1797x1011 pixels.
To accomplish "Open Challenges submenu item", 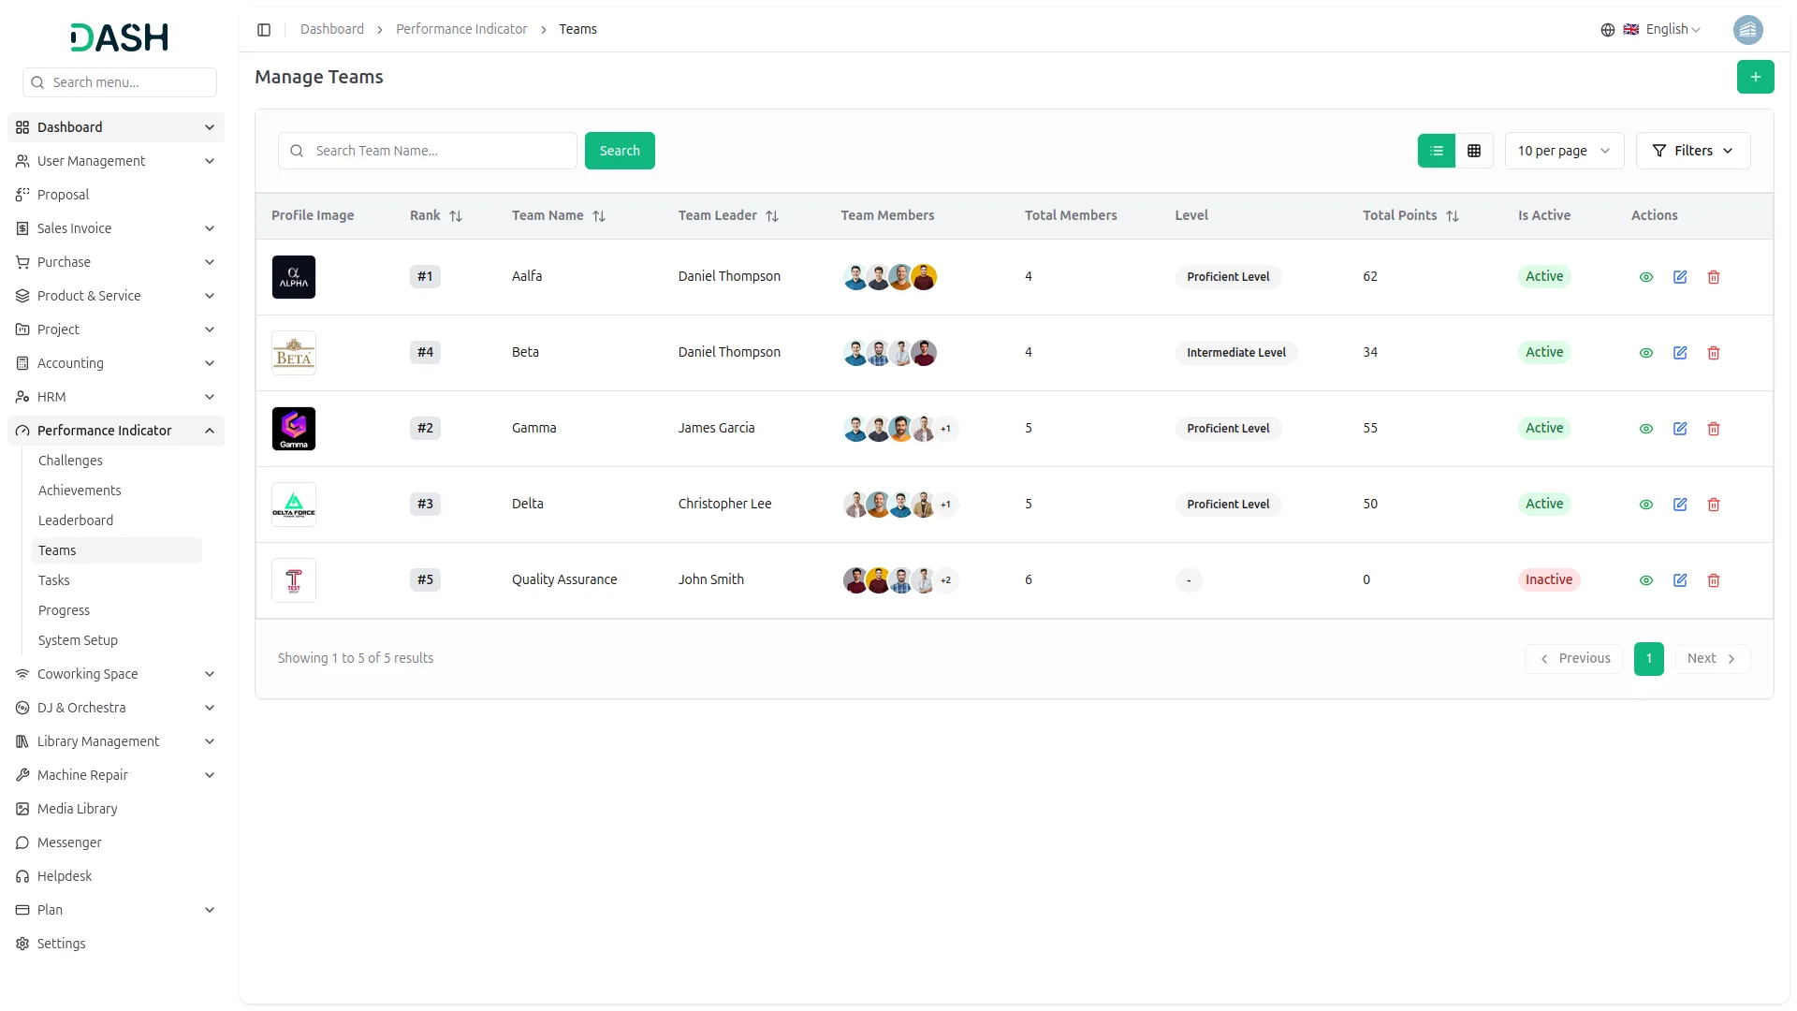I will click(x=70, y=461).
